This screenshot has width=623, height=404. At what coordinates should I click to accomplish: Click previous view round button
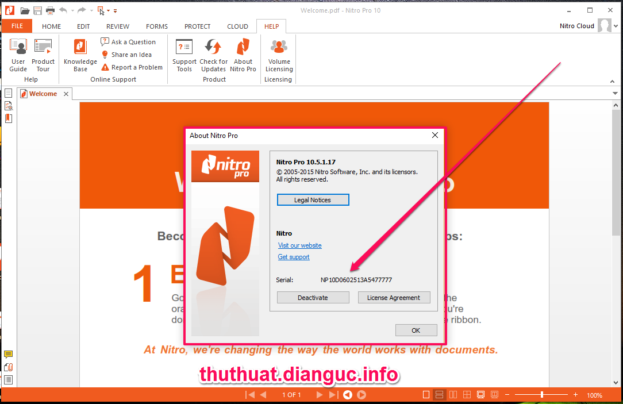[348, 395]
